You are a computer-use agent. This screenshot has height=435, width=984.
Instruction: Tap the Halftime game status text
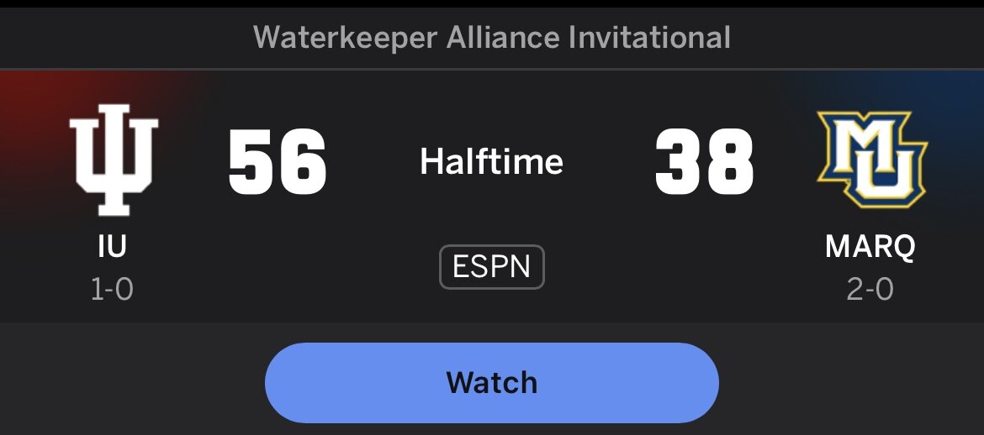coord(492,161)
